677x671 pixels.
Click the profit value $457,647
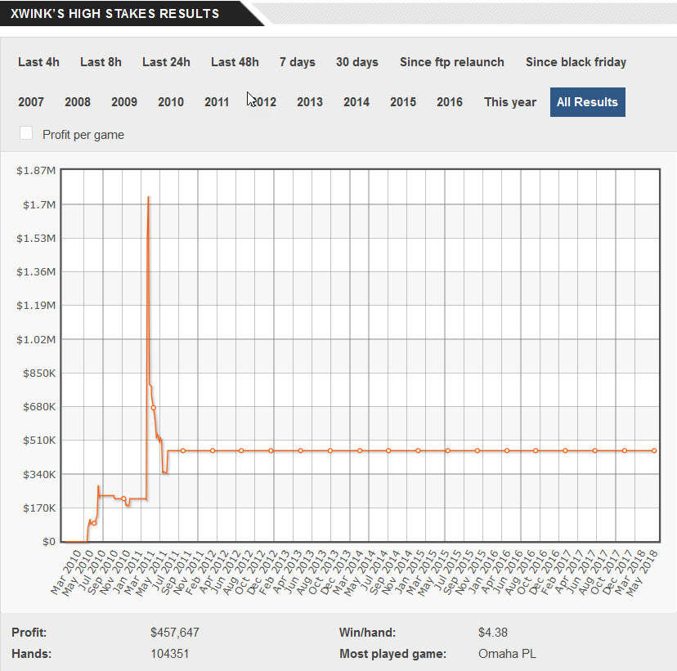175,633
